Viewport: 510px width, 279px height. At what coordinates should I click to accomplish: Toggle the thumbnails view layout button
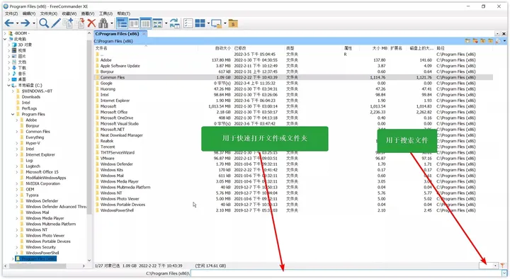[157, 23]
